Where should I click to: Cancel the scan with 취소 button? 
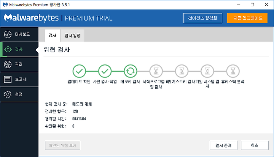(x=255, y=145)
